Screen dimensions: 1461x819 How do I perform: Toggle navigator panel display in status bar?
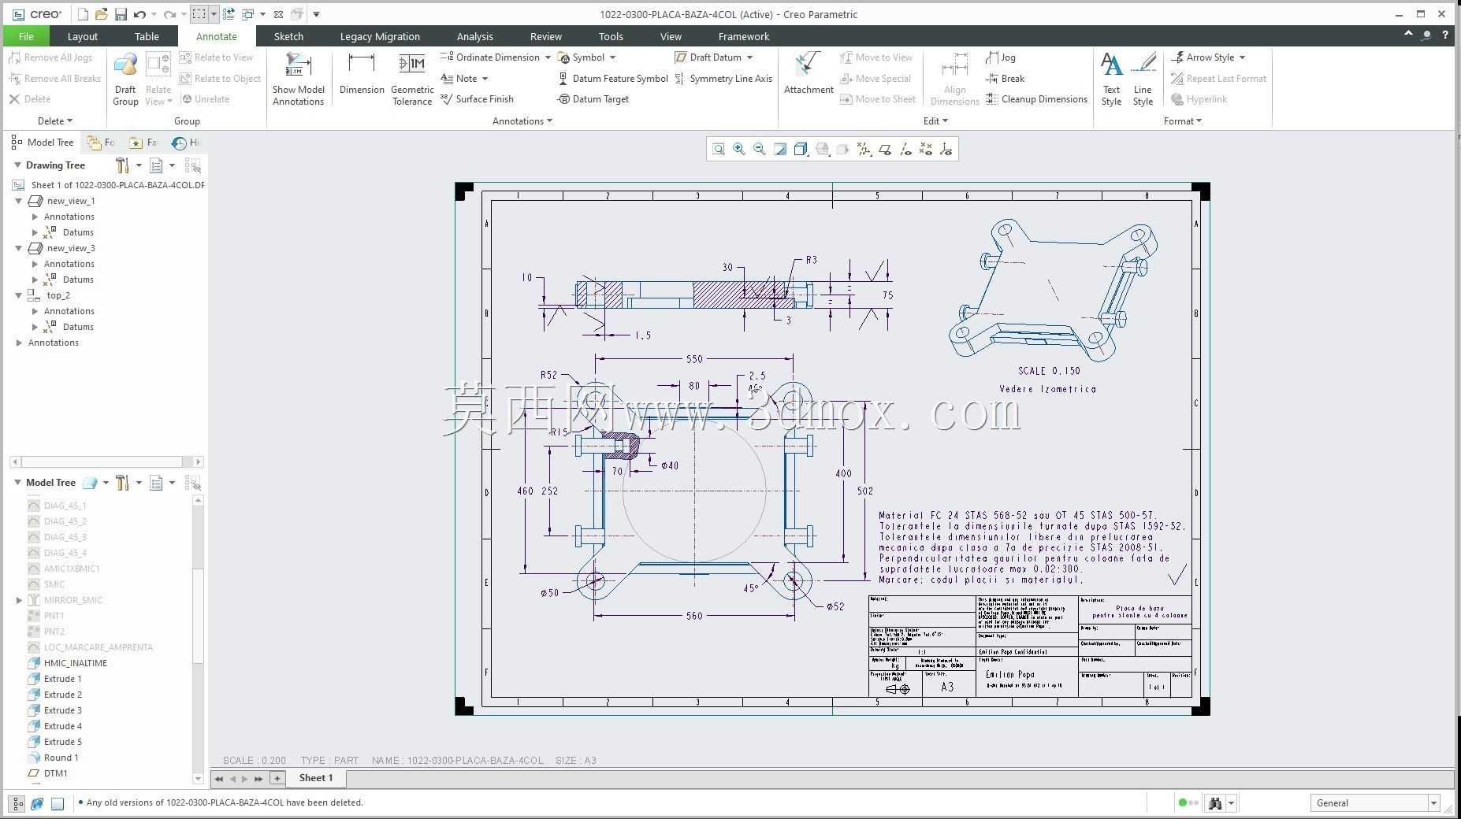pyautogui.click(x=17, y=803)
